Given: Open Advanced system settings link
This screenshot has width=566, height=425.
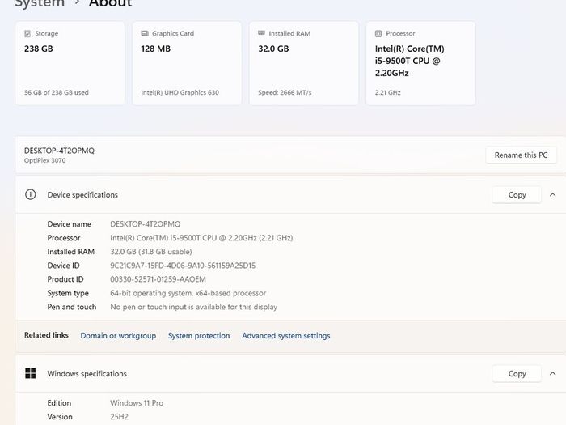Looking at the screenshot, I should point(286,336).
